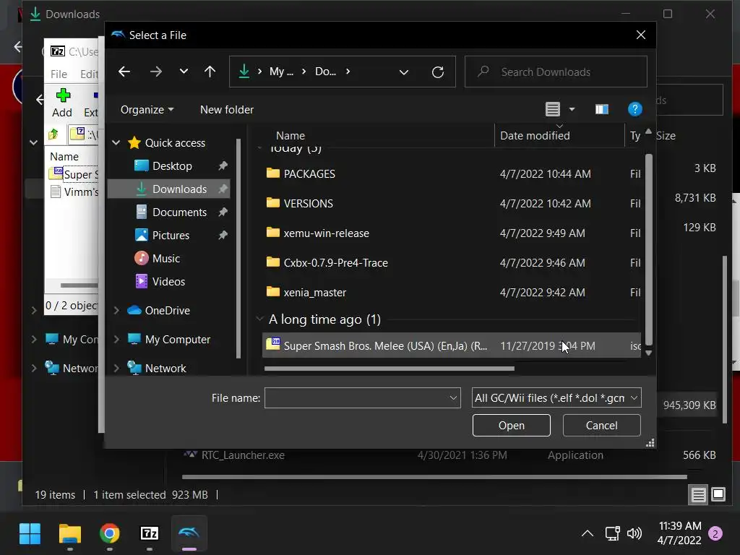Open the All GC/Wii files type filter
Image resolution: width=740 pixels, height=555 pixels.
556,398
